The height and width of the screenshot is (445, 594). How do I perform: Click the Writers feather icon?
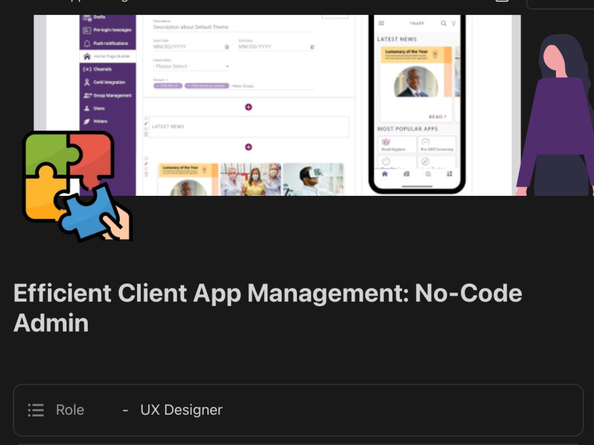(87, 122)
